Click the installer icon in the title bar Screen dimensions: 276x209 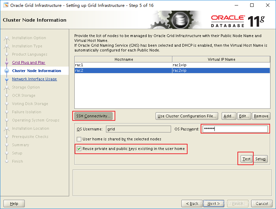pyautogui.click(x=6, y=5)
